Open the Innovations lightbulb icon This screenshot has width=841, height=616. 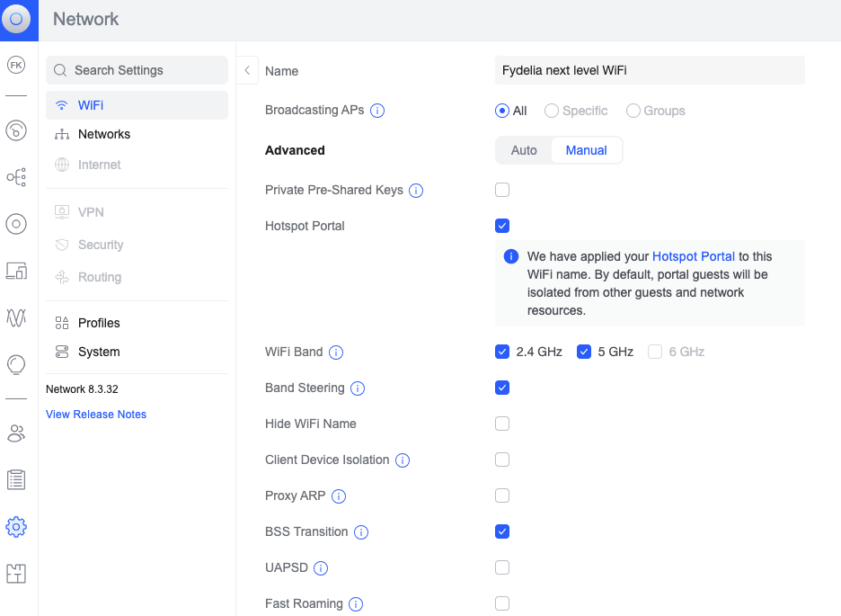pyautogui.click(x=16, y=365)
